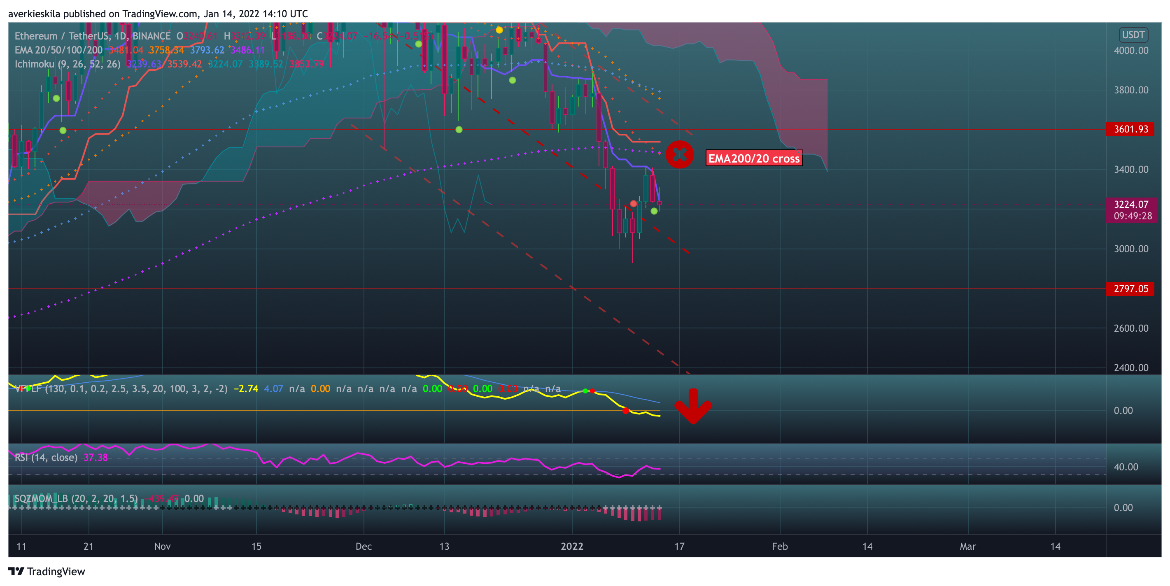Click the published-by header text
The height and width of the screenshot is (586, 1170).
coord(158,14)
